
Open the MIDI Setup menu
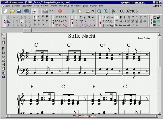[64, 6]
